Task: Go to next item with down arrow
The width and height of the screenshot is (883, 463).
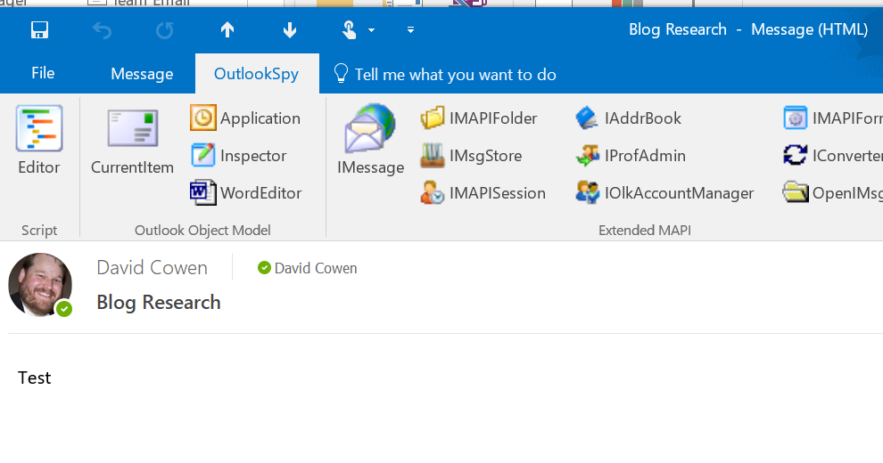Action: click(x=290, y=30)
